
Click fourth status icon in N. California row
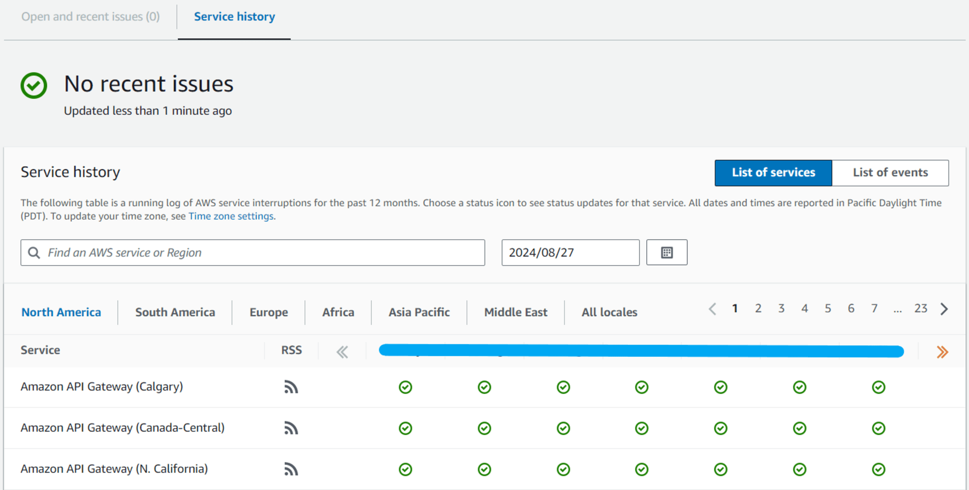(642, 470)
